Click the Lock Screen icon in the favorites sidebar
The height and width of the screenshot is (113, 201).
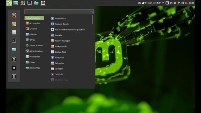[14, 59]
